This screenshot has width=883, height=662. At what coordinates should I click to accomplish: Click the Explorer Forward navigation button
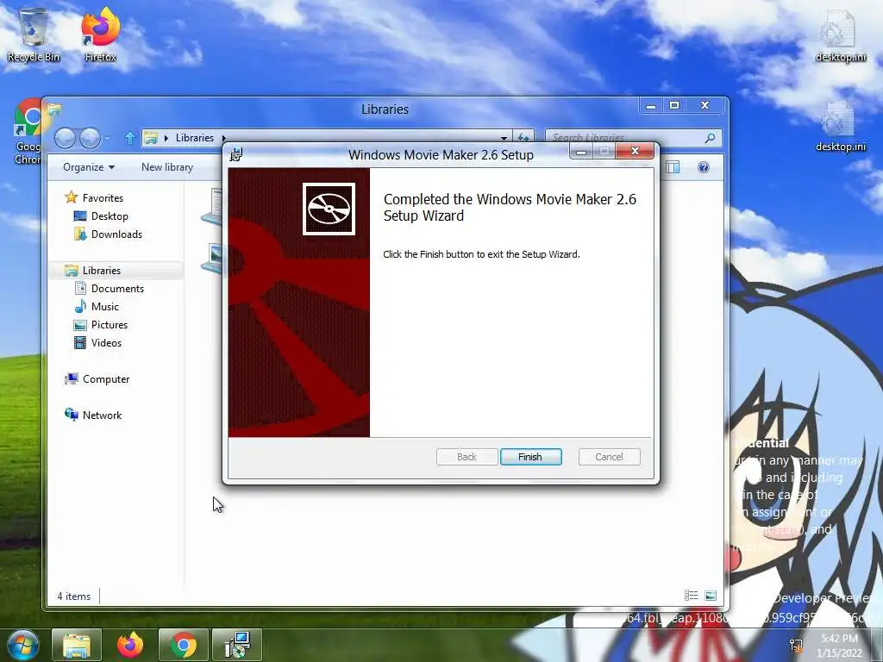pyautogui.click(x=90, y=138)
